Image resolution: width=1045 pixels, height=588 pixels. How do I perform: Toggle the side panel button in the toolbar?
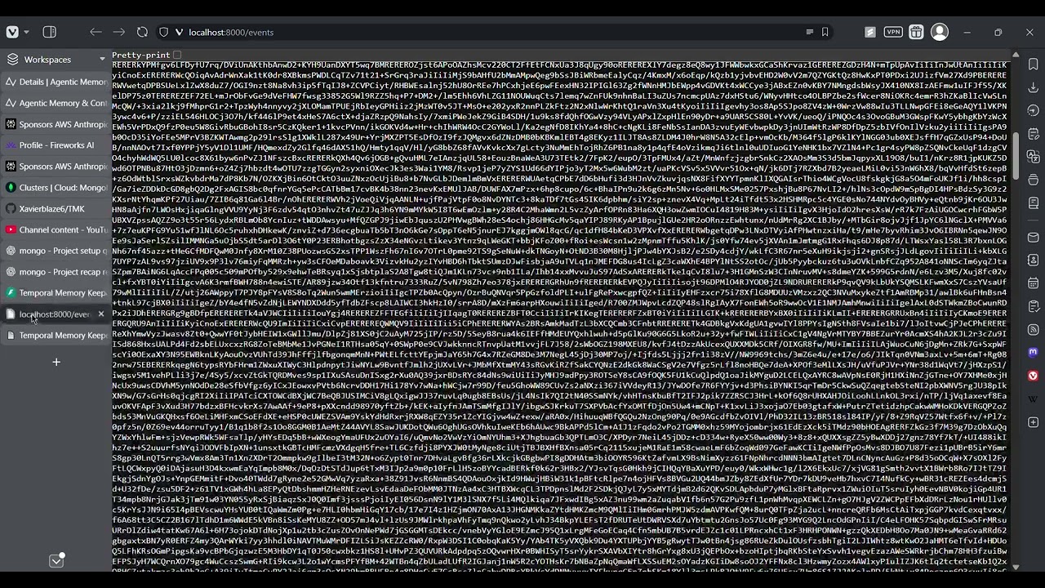tap(50, 32)
